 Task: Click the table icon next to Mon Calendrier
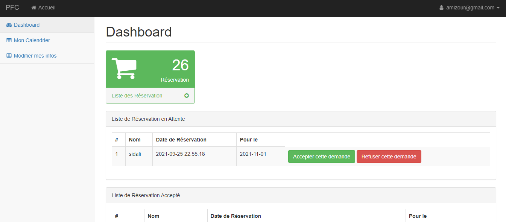[9, 40]
